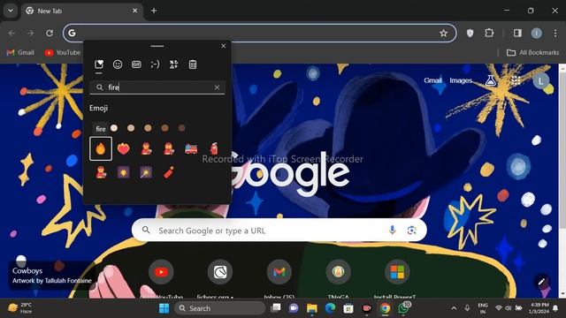The width and height of the screenshot is (566, 318).
Task: Open the Most recently used tab in emoji panel
Action: point(99,64)
